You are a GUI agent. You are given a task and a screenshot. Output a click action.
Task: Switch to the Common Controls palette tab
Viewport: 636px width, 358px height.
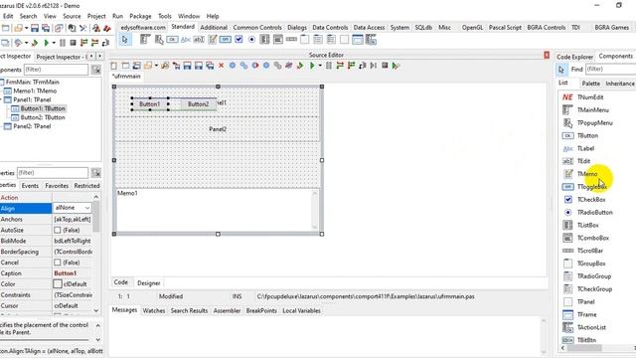(257, 27)
